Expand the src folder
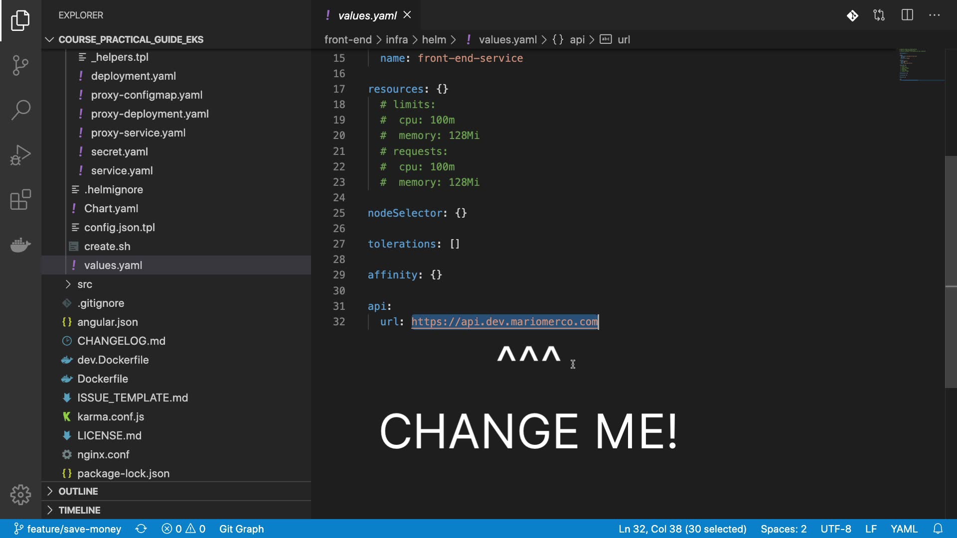 point(85,284)
